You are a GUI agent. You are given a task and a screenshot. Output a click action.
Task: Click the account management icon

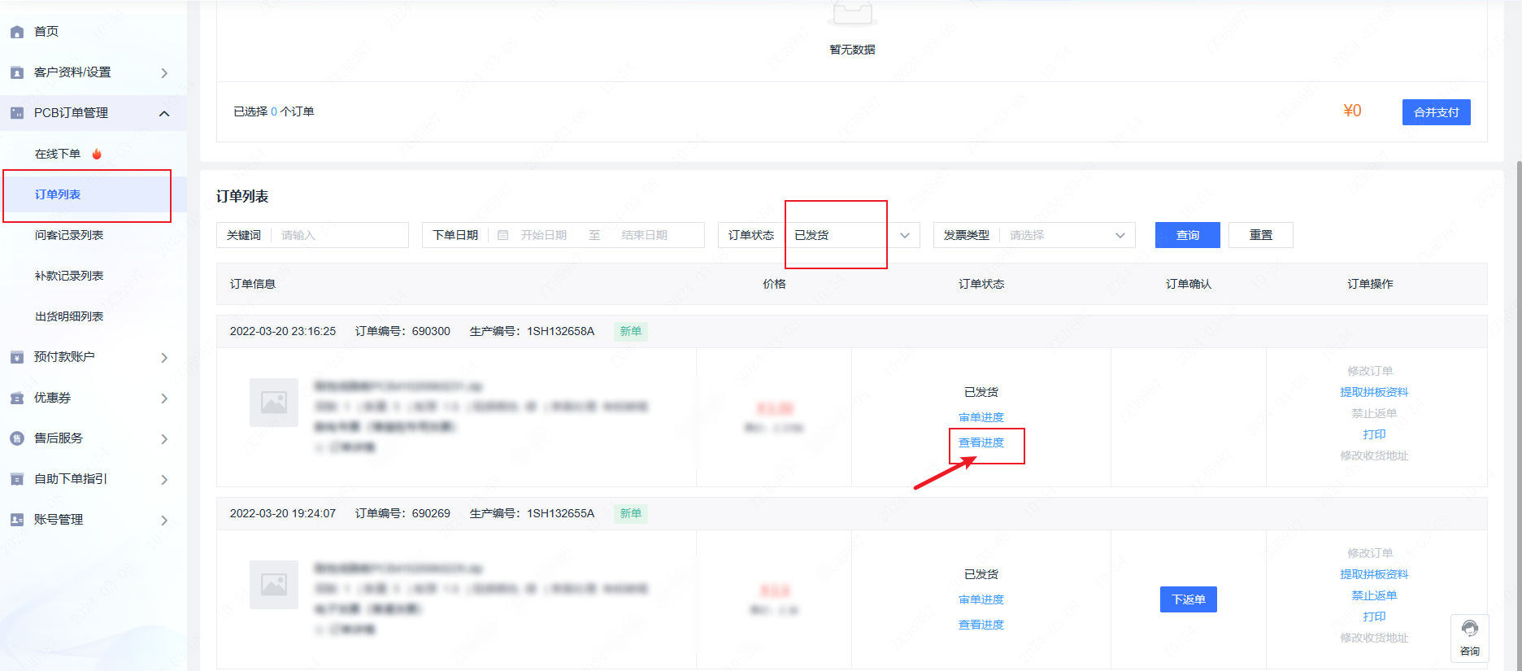tap(17, 520)
